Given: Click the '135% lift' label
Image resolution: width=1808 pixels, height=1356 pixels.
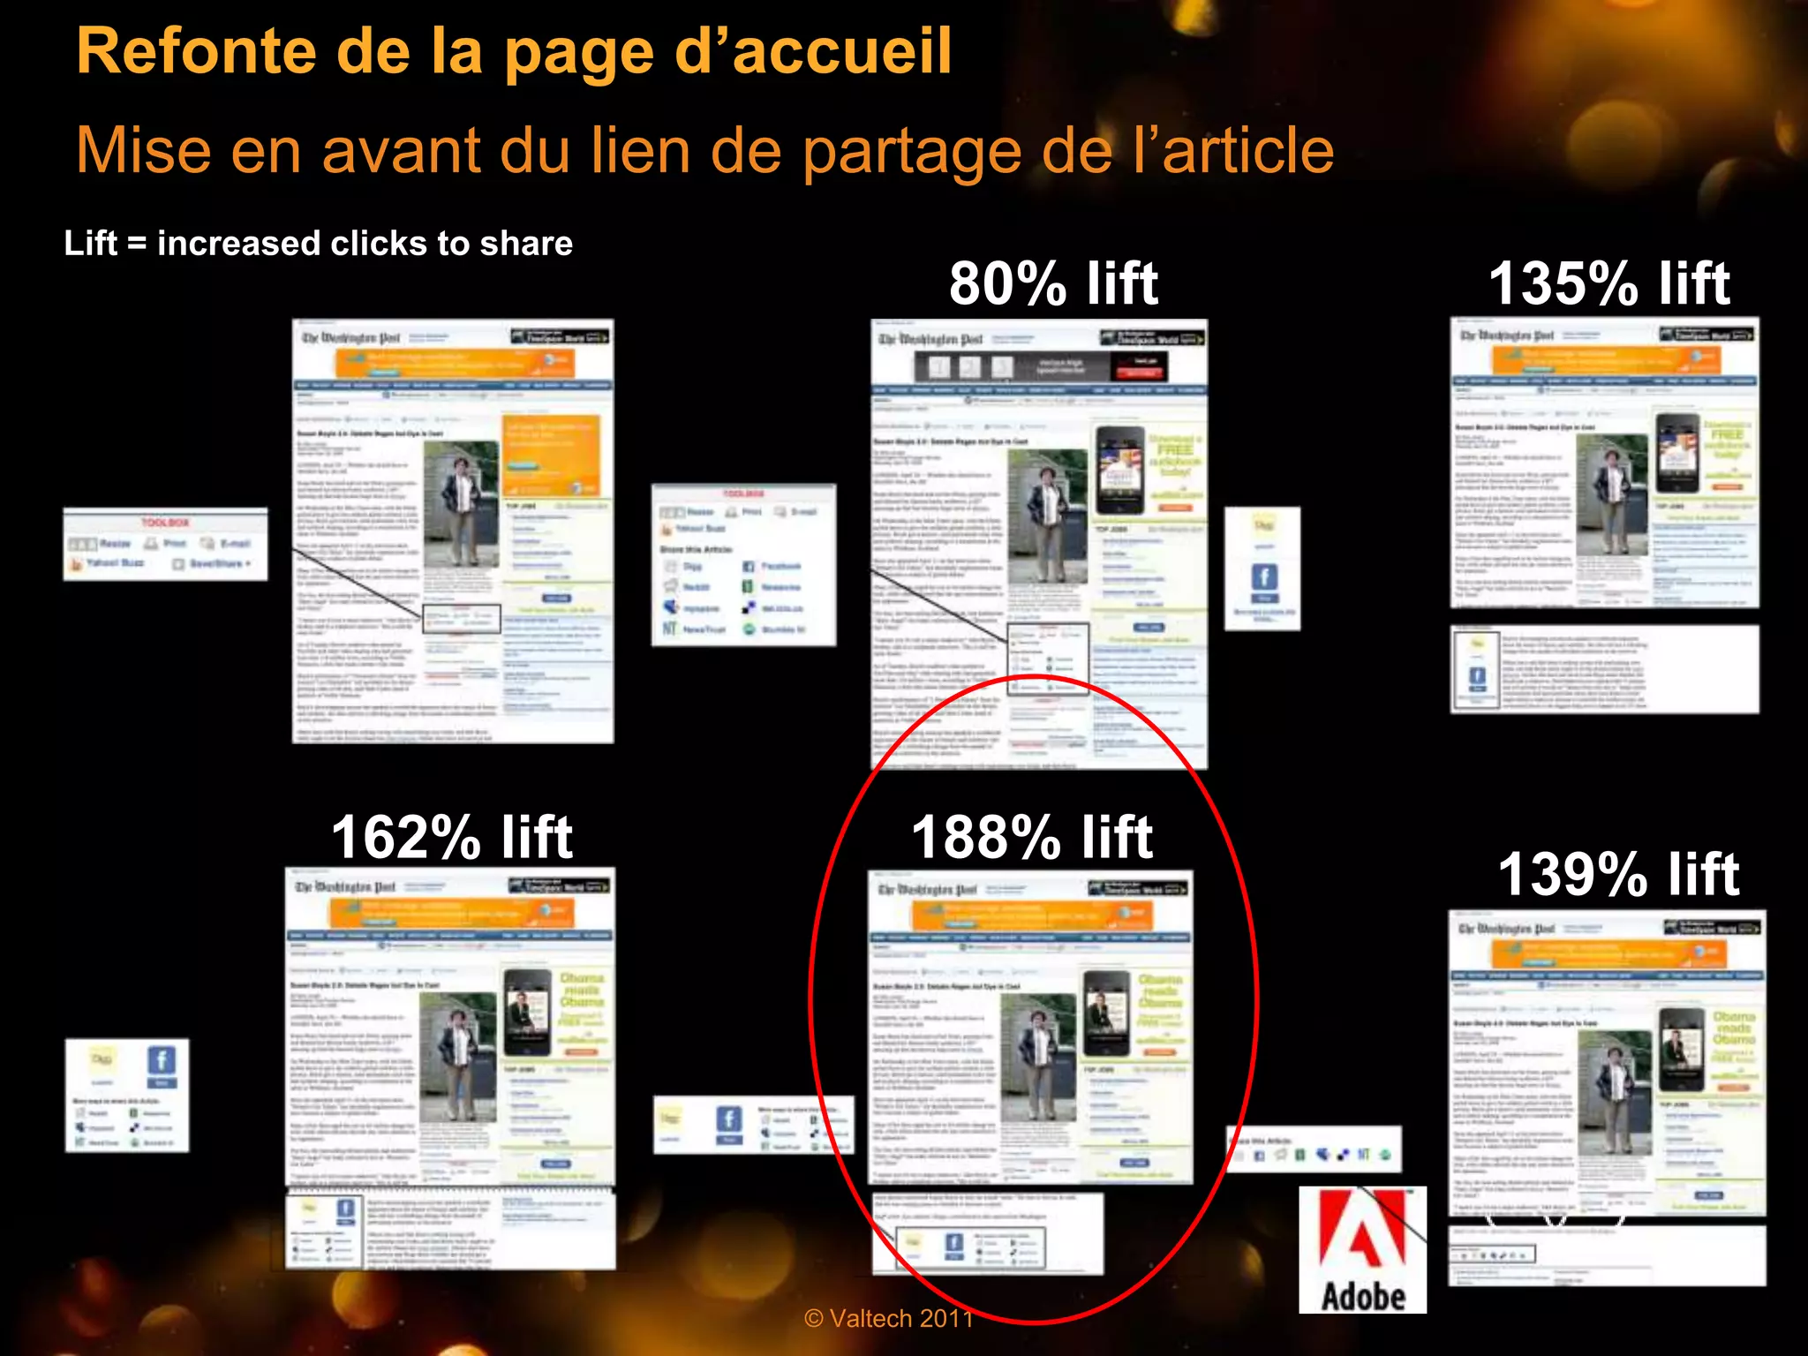Looking at the screenshot, I should (1609, 283).
